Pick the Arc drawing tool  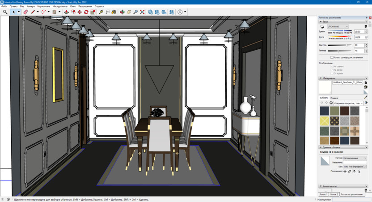click(44, 12)
